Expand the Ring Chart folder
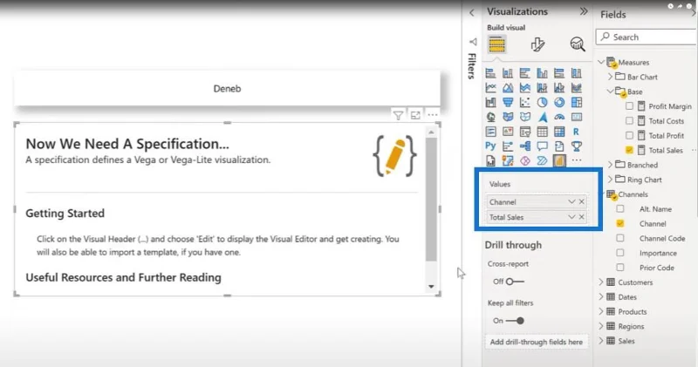The image size is (698, 367). (610, 180)
